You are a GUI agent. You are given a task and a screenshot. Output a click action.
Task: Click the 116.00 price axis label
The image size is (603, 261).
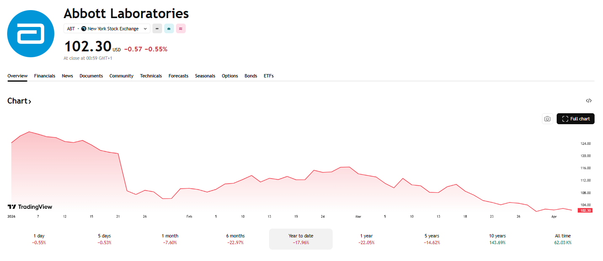click(x=586, y=168)
